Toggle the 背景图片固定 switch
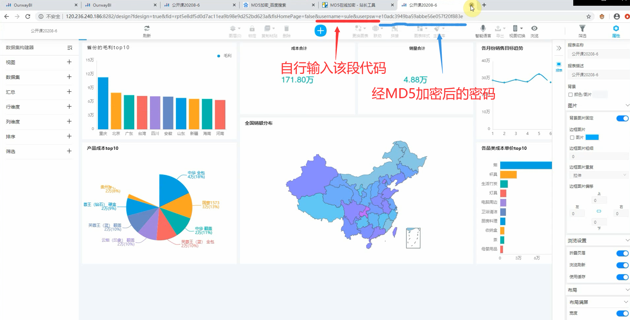 pos(622,118)
